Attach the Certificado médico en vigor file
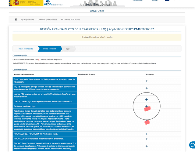The width and height of the screenshot is (195, 152). tap(147, 107)
